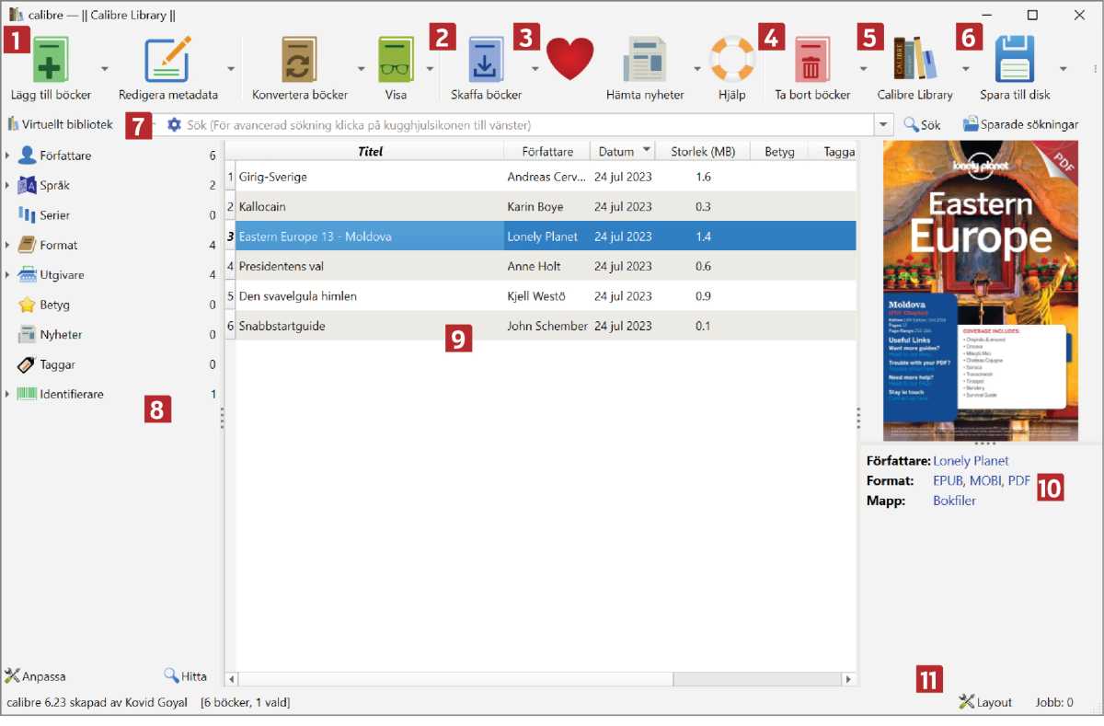This screenshot has height=726, width=1104.
Task: Expand the Författare tree category
Action: 7,156
